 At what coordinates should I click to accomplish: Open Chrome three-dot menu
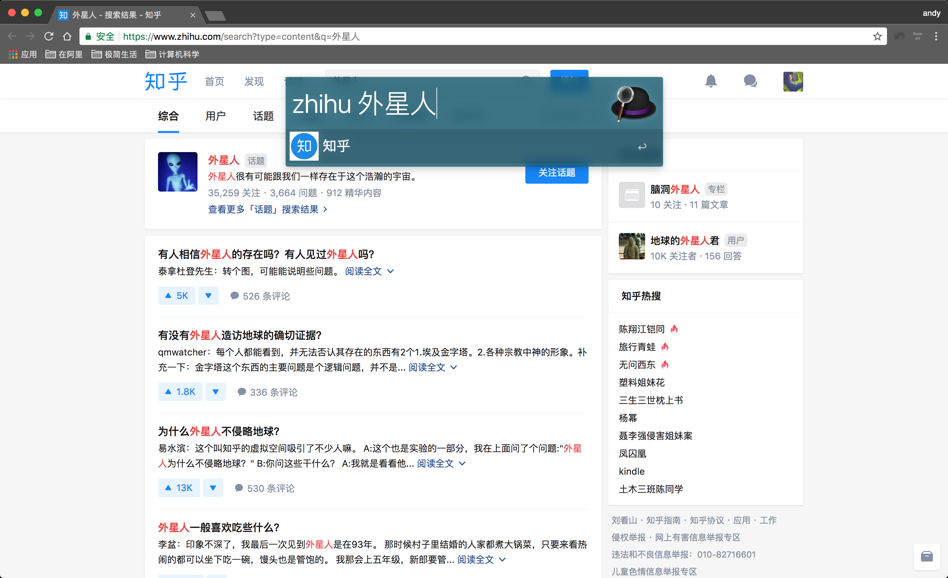[x=936, y=37]
